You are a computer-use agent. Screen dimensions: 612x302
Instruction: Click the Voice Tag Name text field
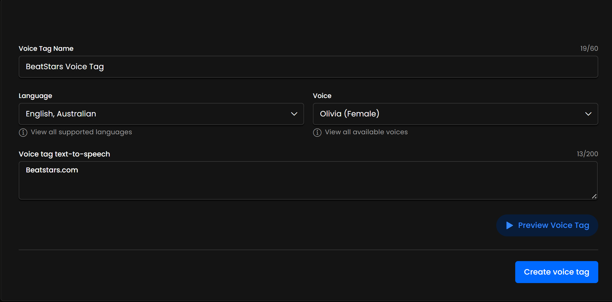click(x=308, y=67)
